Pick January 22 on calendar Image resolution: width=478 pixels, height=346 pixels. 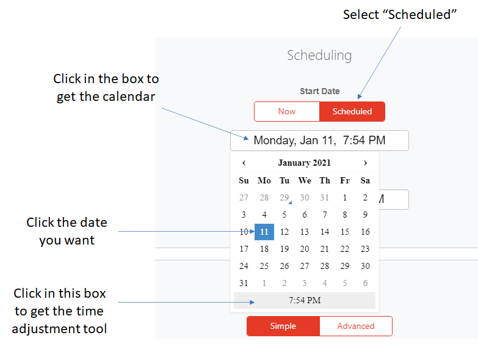pos(345,249)
